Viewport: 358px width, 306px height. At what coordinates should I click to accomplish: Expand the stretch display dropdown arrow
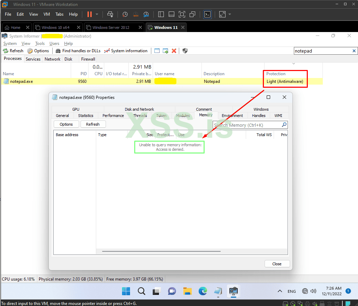click(230, 14)
